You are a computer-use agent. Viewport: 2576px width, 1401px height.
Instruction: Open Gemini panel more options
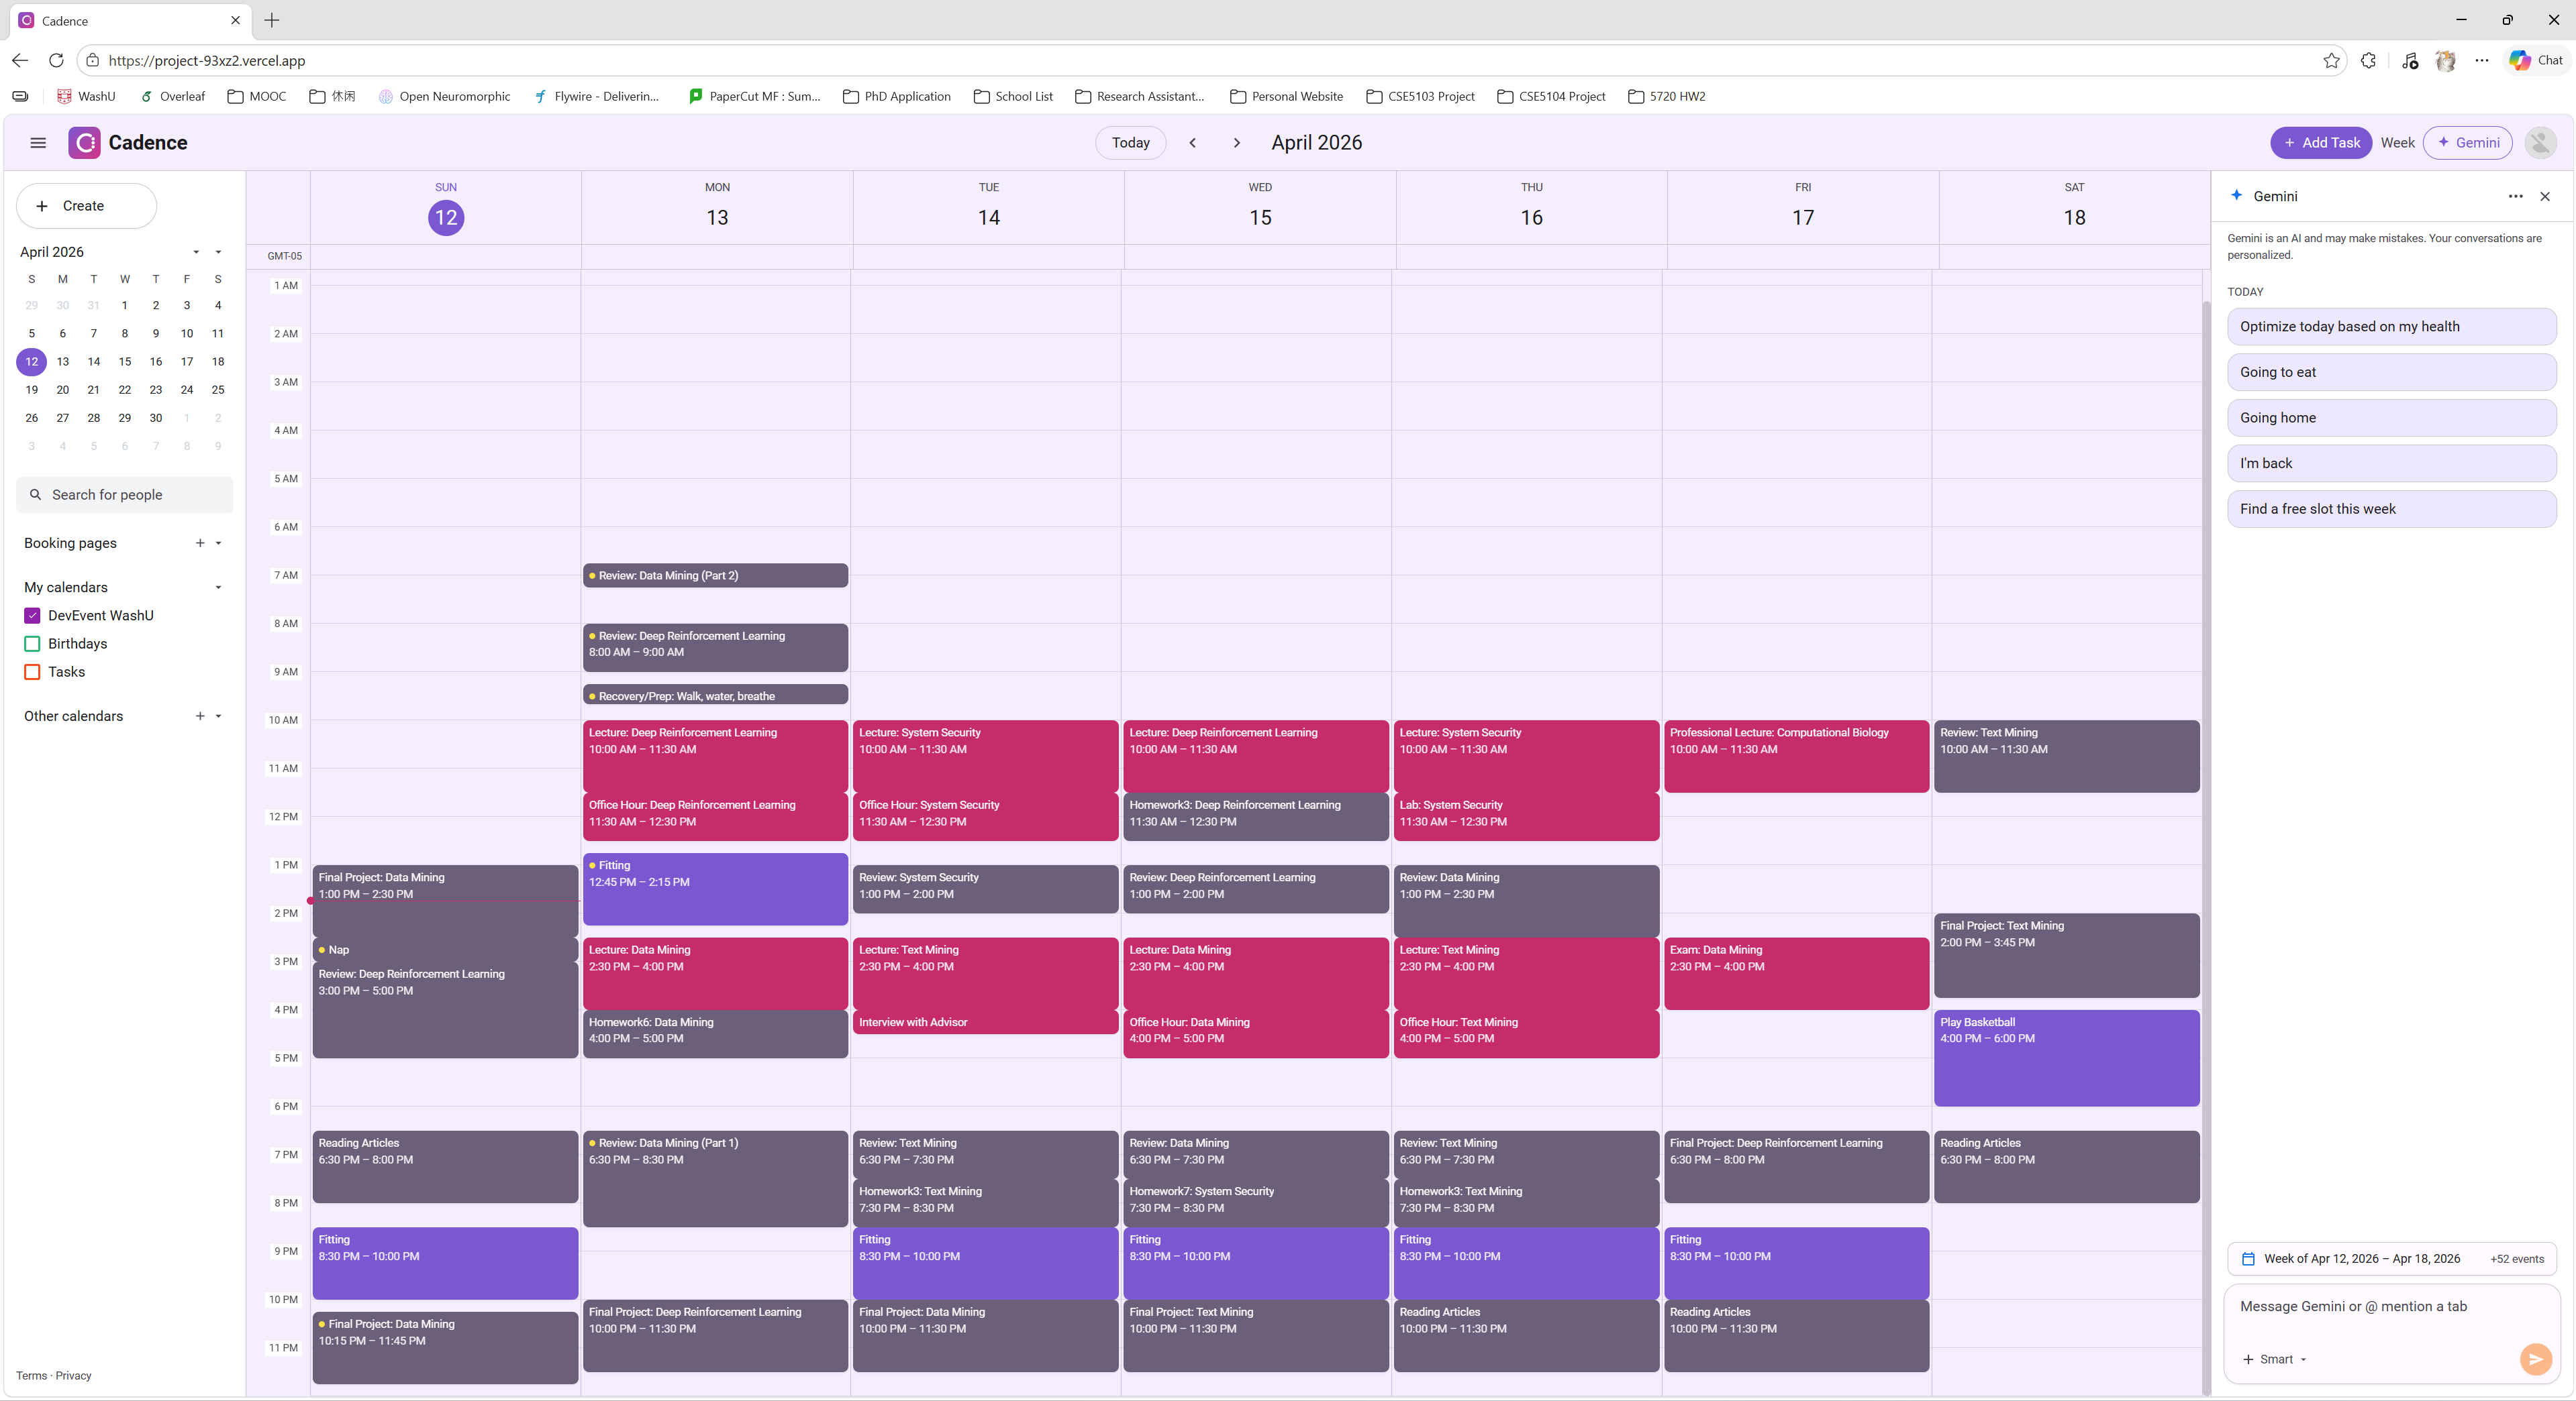tap(2515, 197)
